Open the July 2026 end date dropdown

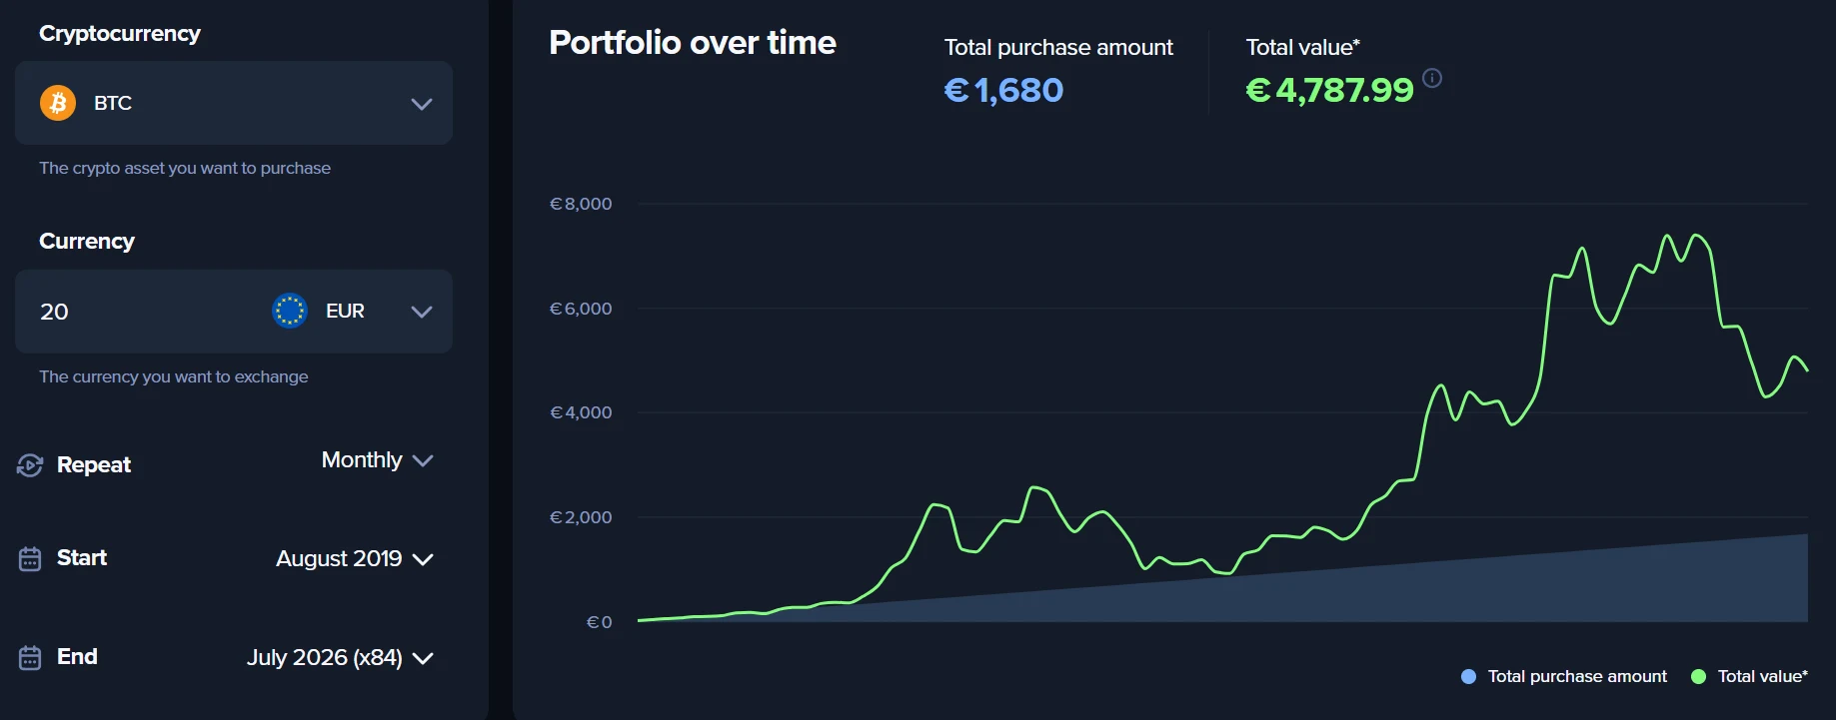(x=340, y=658)
